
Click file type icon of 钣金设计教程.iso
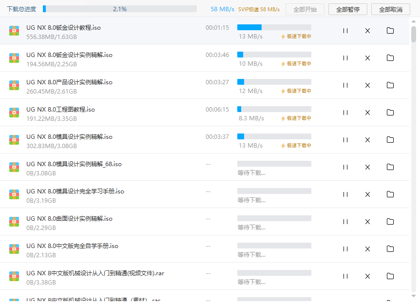click(14, 31)
